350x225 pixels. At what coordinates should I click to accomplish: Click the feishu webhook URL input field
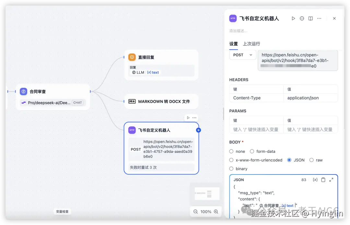coord(298,61)
